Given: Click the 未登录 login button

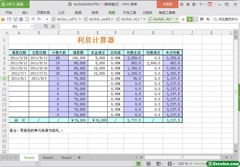Looking at the screenshot, I should [x=167, y=4].
